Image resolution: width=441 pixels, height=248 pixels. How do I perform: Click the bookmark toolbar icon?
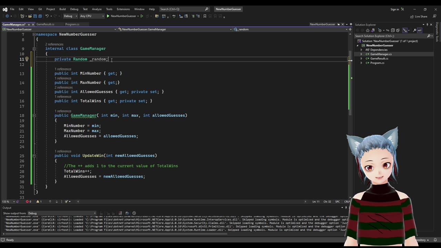205,16
